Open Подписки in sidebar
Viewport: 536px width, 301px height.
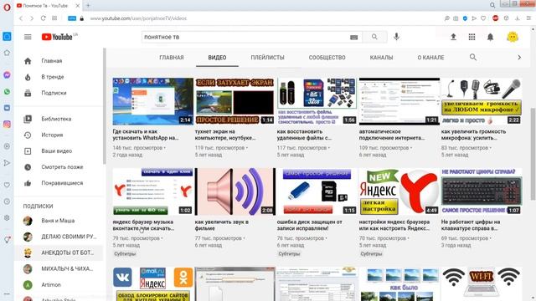click(58, 93)
